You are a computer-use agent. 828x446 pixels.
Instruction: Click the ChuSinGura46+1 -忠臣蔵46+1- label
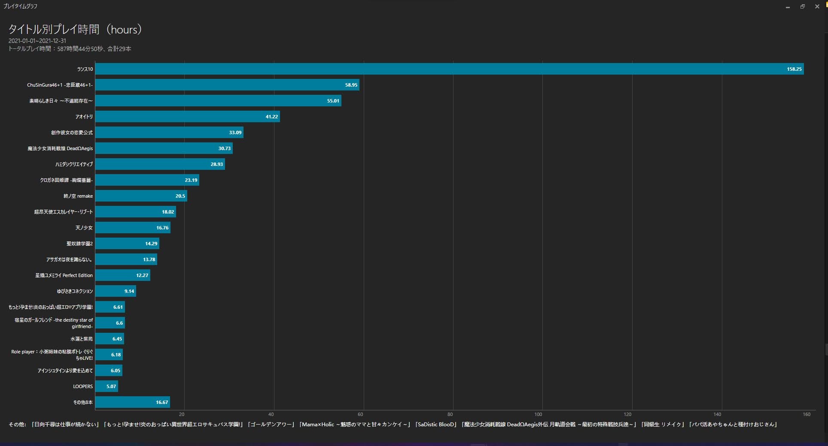click(60, 85)
